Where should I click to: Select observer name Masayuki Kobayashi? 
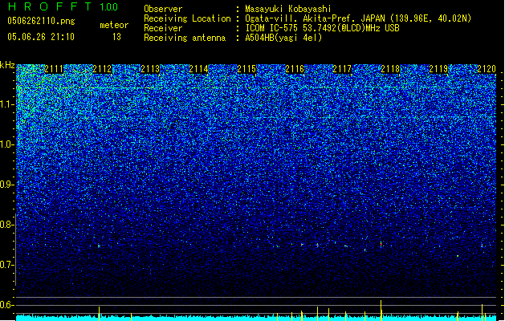pos(288,9)
